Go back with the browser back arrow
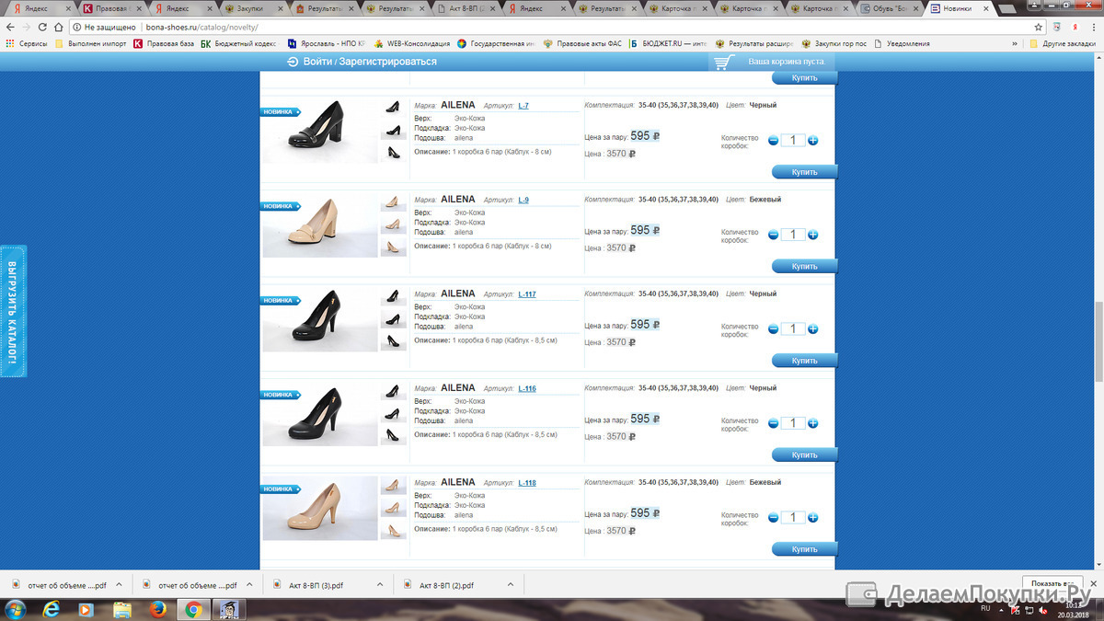Viewport: 1104px width, 621px height. click(x=10, y=28)
